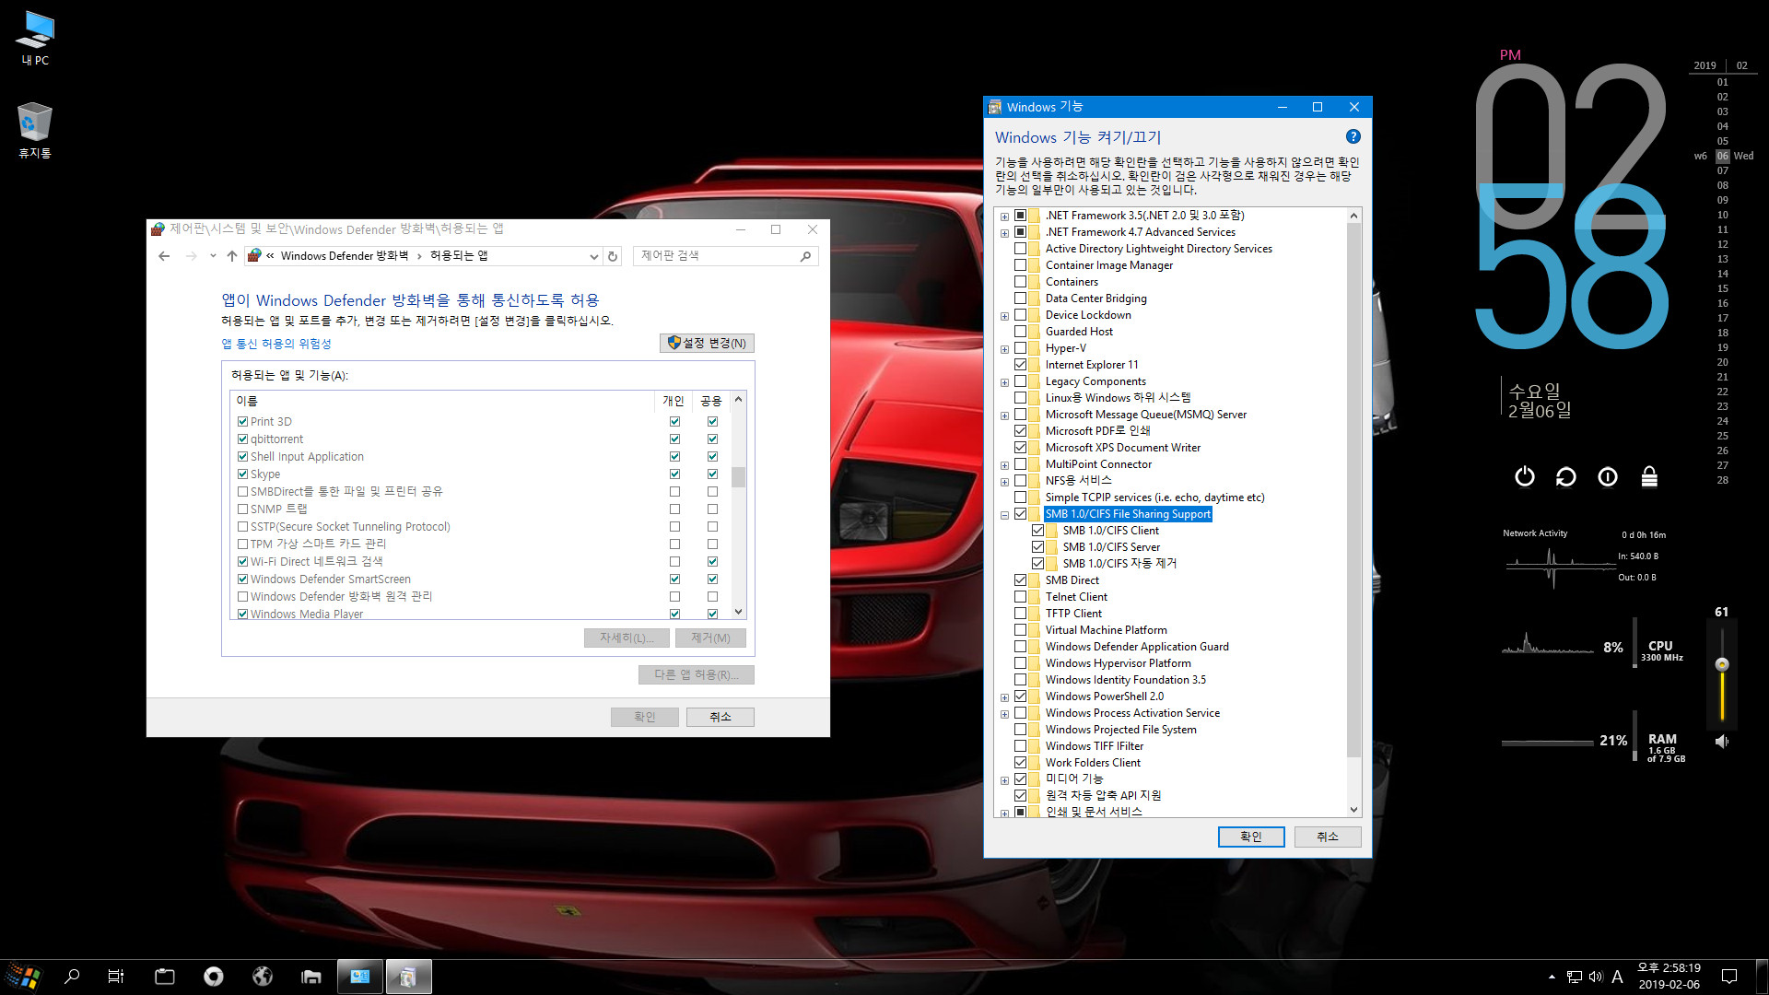Click search magnifier in 제어판 검색 box
This screenshot has height=995, width=1769.
tap(805, 256)
